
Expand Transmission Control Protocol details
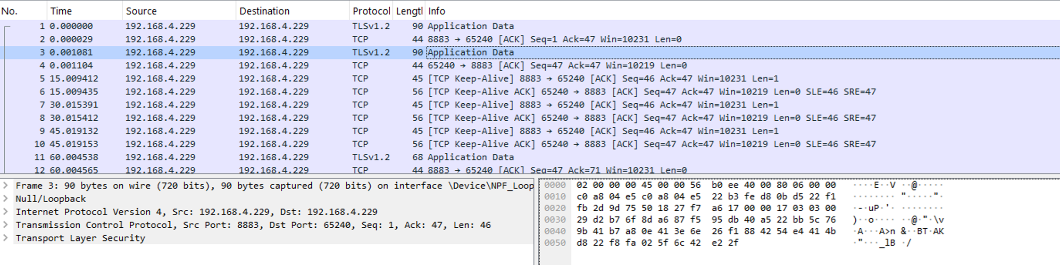pos(6,225)
